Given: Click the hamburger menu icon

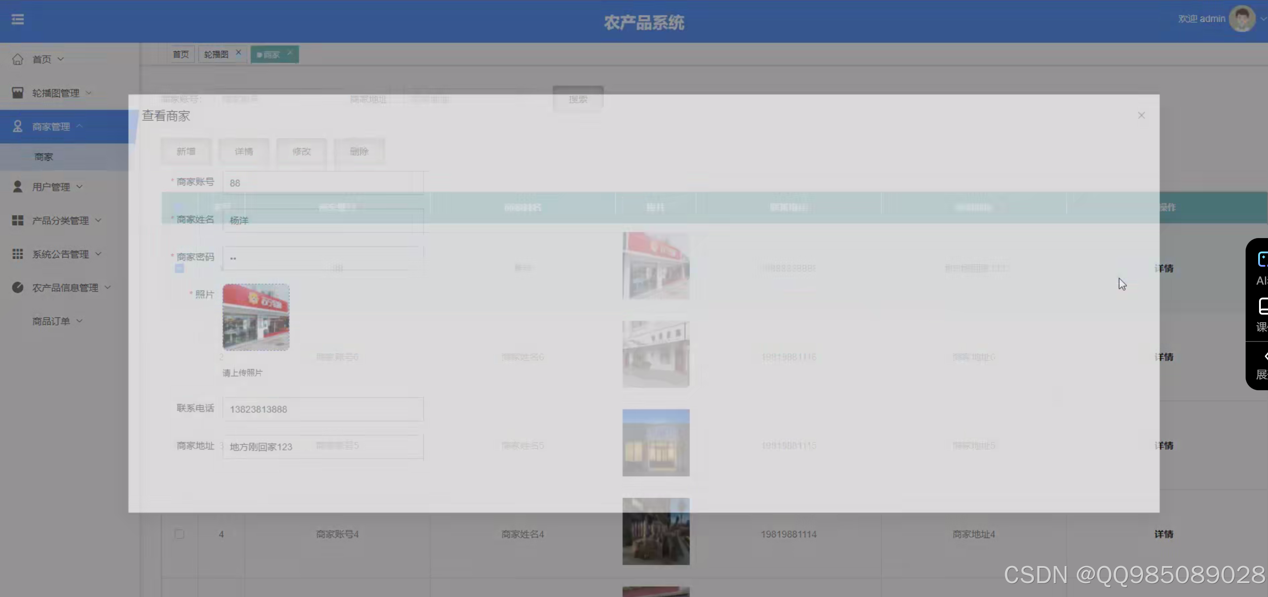Looking at the screenshot, I should (18, 19).
